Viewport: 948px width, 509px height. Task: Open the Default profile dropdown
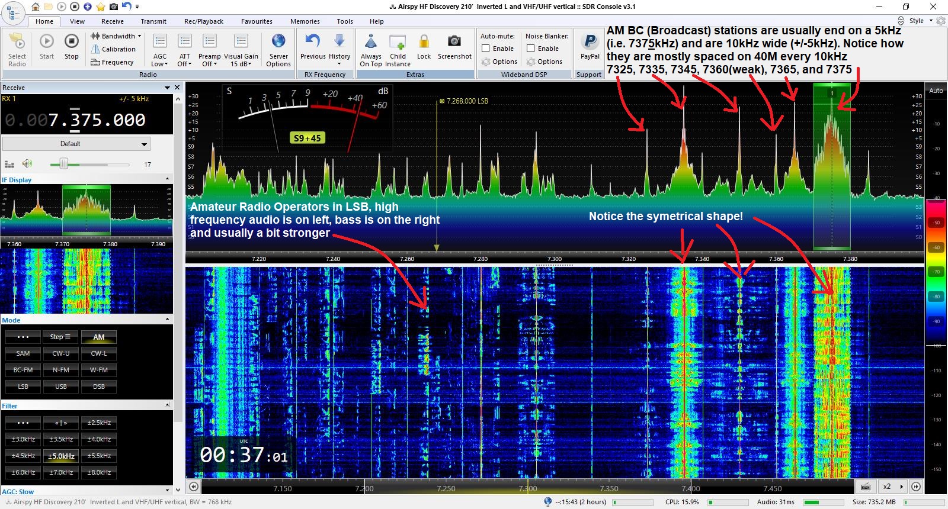point(76,144)
